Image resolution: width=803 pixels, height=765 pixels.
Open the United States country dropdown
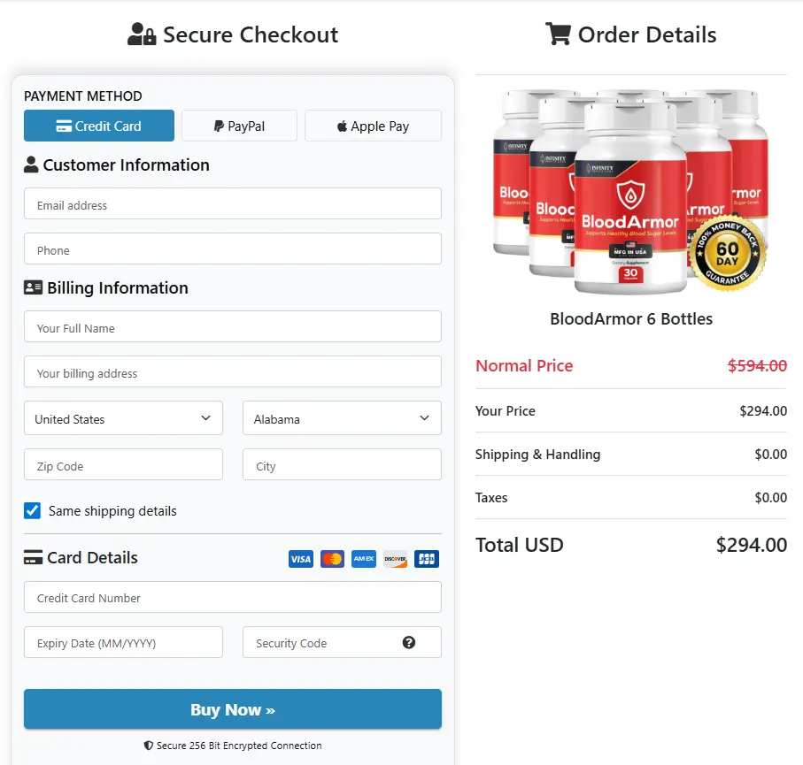pos(122,417)
